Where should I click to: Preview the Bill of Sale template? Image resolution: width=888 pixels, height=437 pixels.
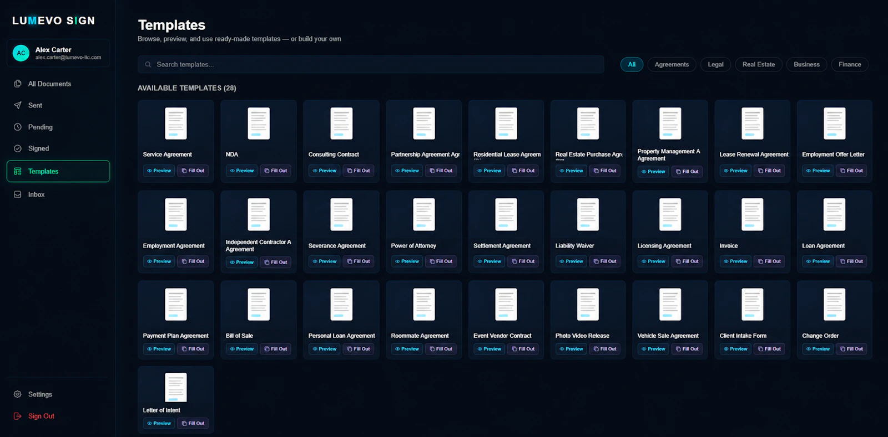(x=241, y=349)
